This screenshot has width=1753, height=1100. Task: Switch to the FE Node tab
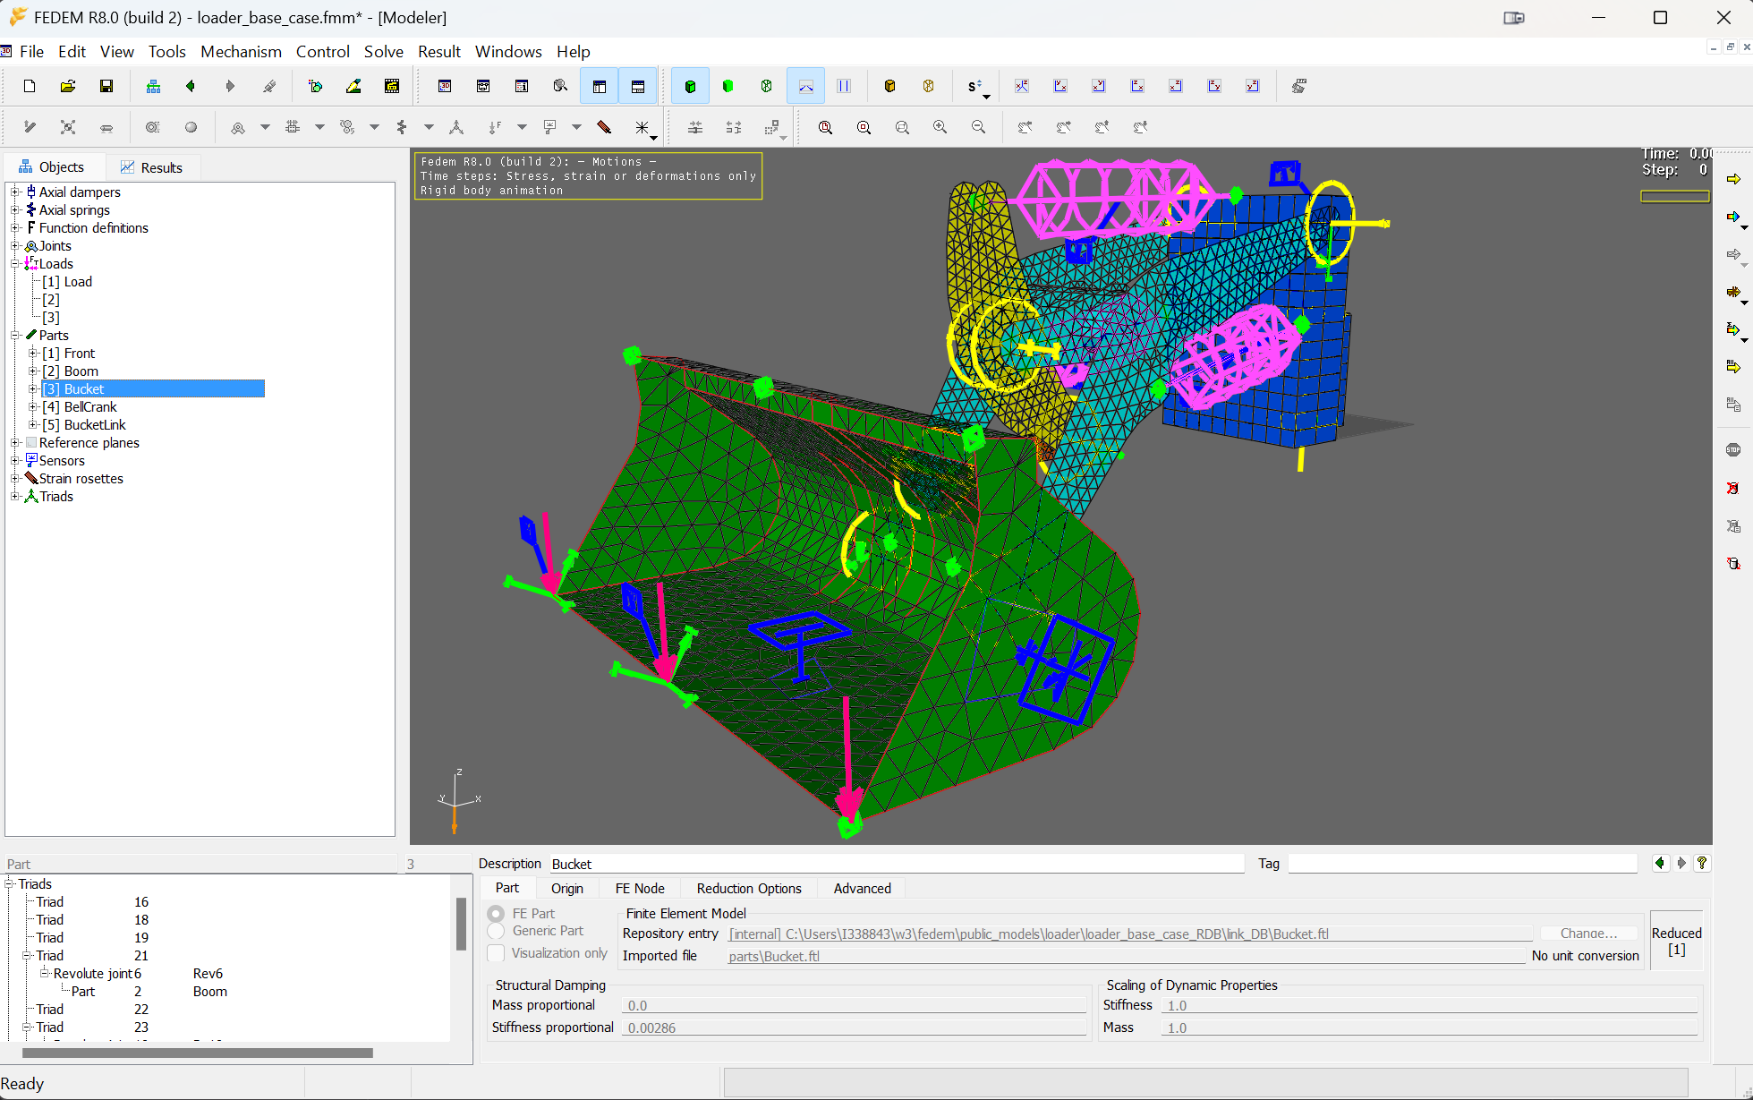pyautogui.click(x=640, y=888)
